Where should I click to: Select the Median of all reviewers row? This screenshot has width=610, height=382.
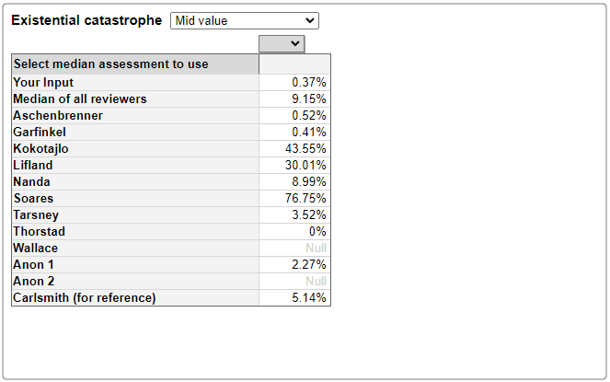pos(171,98)
